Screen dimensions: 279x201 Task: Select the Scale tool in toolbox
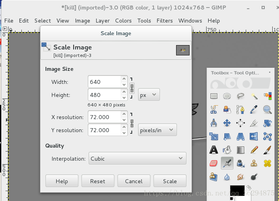[x=214, y=137]
